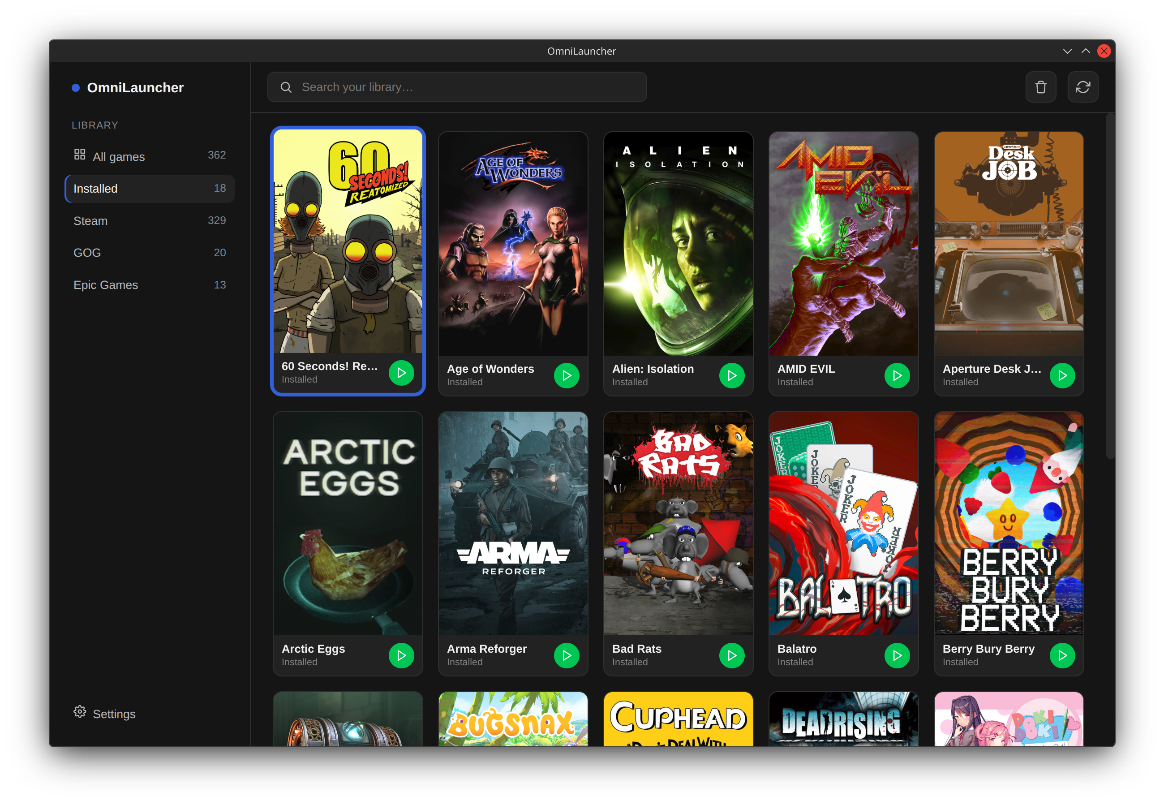The height and width of the screenshot is (805, 1164).
Task: Click the Age of Wonders title text
Action: tap(490, 369)
